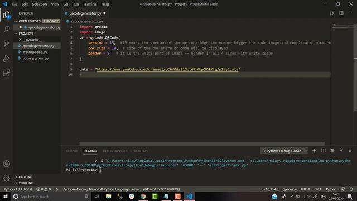Open editor More Actions ellipsis menu
This screenshot has height=201, width=357.
(350, 13)
